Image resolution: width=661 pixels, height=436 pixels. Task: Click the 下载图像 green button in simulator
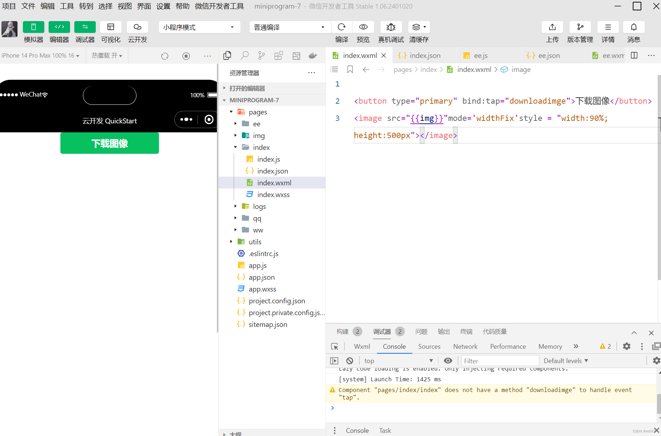coord(110,143)
